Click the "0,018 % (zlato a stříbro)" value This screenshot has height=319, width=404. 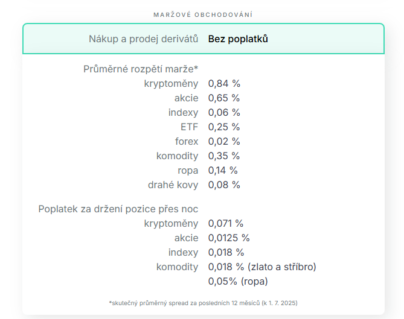pyautogui.click(x=262, y=267)
